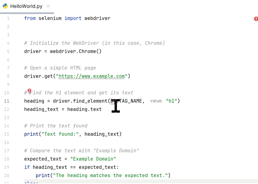Click line number 5 in the gutter
The height and width of the screenshot is (184, 258).
pyautogui.click(x=8, y=51)
